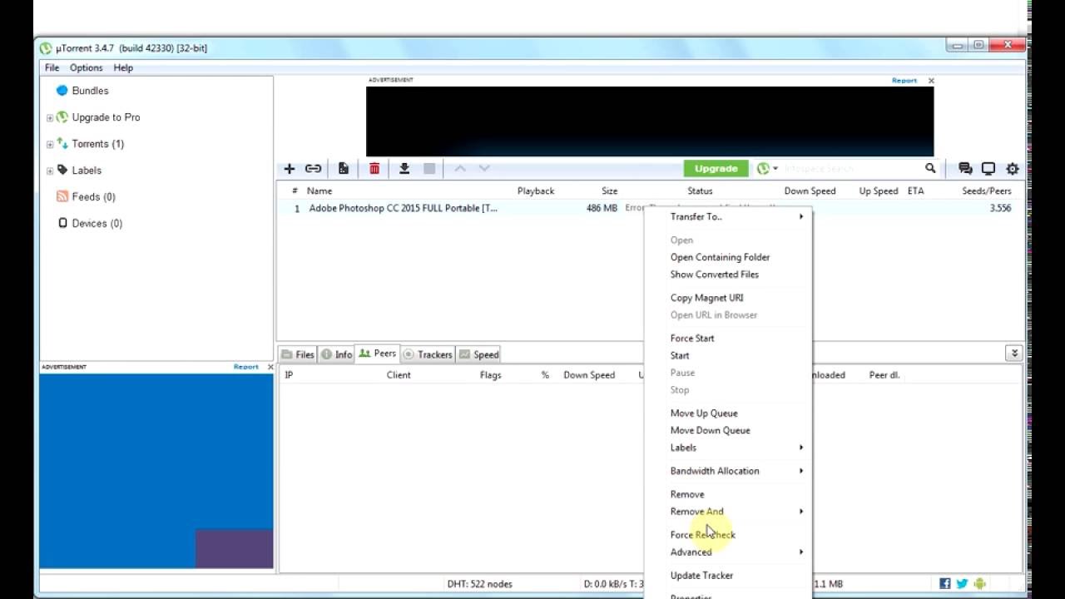Image resolution: width=1065 pixels, height=599 pixels.
Task: Close the top advertisement banner
Action: point(931,81)
